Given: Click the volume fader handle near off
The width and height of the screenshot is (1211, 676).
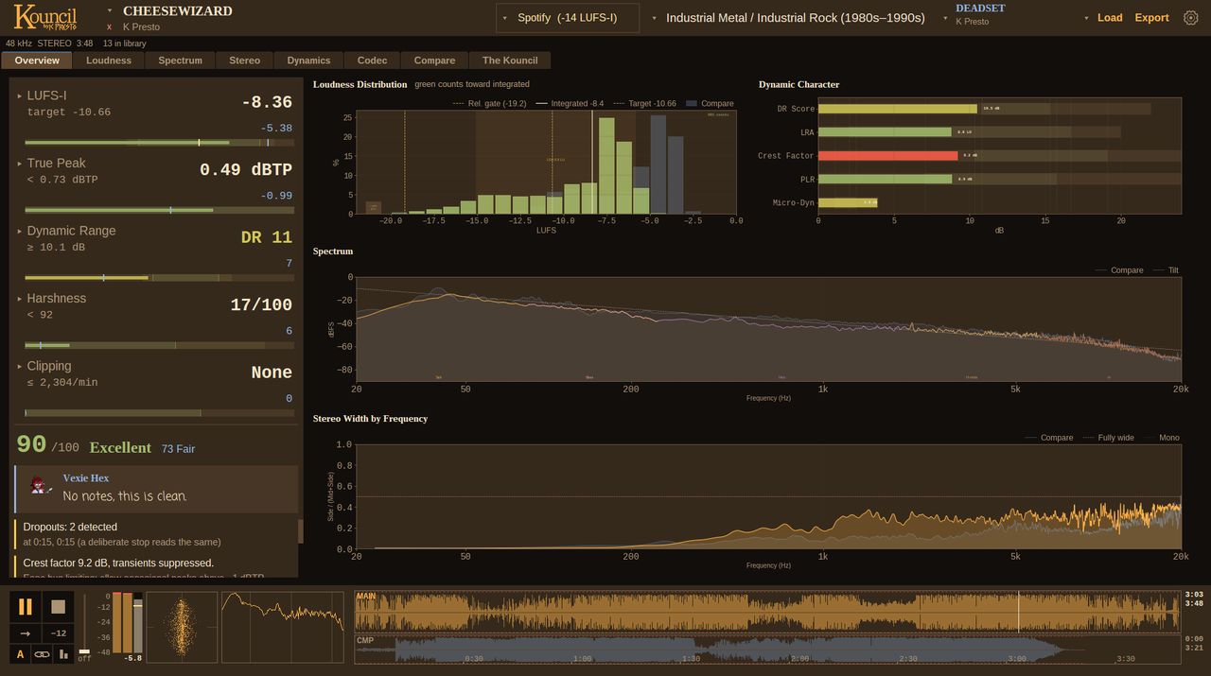Looking at the screenshot, I should [x=84, y=651].
